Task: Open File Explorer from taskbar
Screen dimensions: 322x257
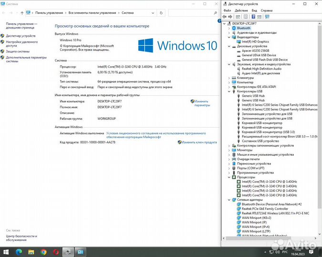Action: pos(31,252)
